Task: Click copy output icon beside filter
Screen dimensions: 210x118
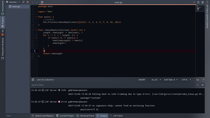Action: [x=198, y=85]
